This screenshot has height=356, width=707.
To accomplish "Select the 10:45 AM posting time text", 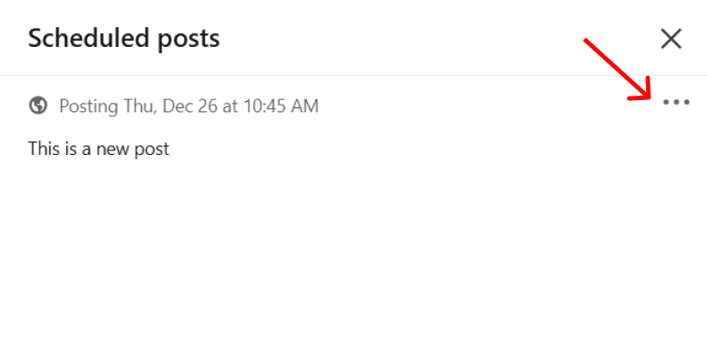I will 282,106.
